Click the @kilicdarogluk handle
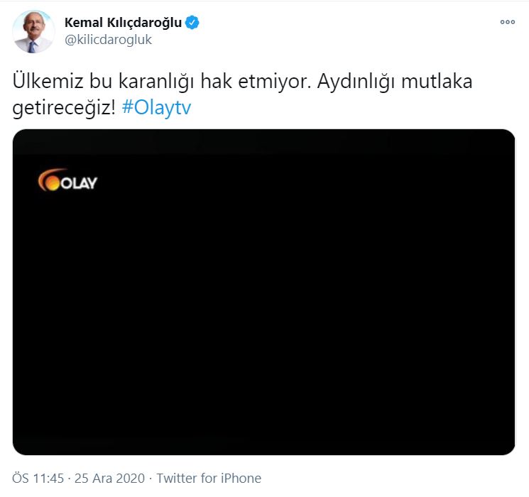 click(x=109, y=40)
